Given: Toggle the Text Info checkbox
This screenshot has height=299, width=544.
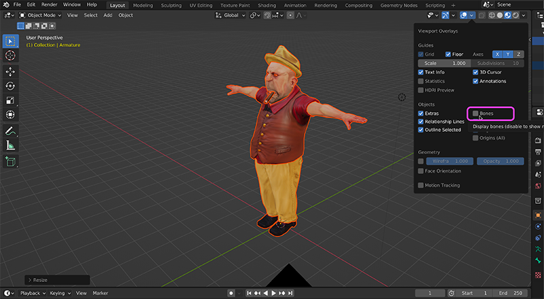Looking at the screenshot, I should pos(420,72).
